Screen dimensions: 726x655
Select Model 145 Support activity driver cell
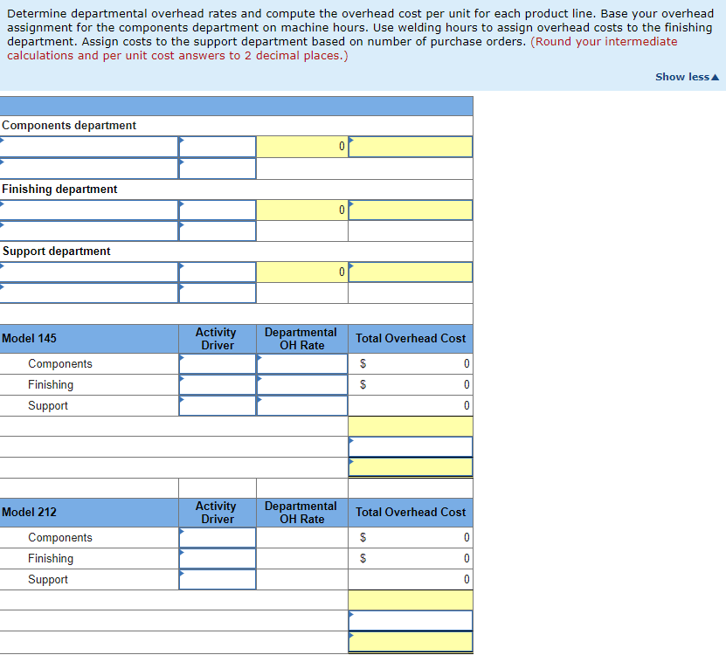click(x=218, y=405)
